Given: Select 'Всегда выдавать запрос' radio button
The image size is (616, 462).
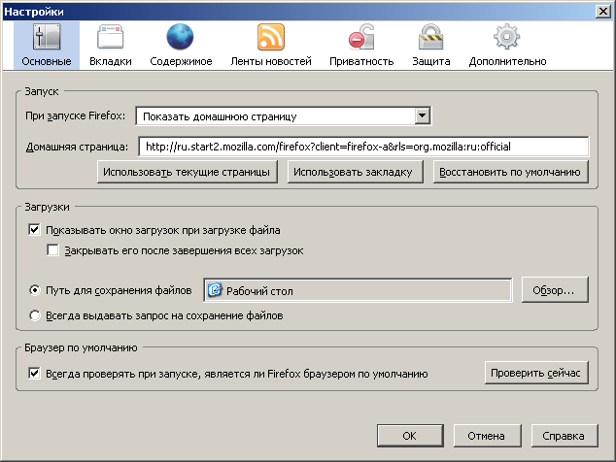Looking at the screenshot, I should pyautogui.click(x=35, y=315).
